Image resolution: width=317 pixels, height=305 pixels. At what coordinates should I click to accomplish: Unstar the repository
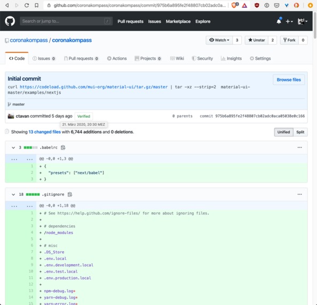(257, 40)
